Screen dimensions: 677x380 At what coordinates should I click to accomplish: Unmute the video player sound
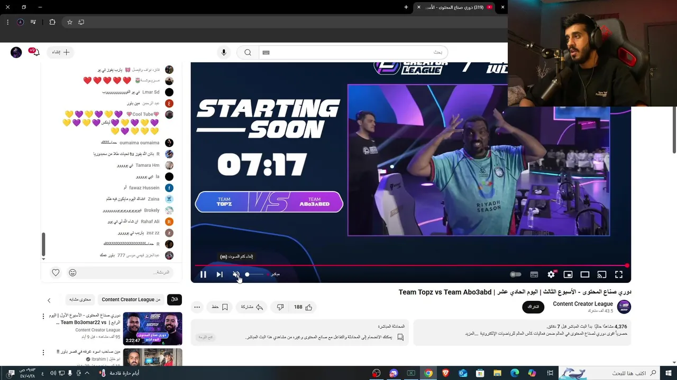coord(236,274)
